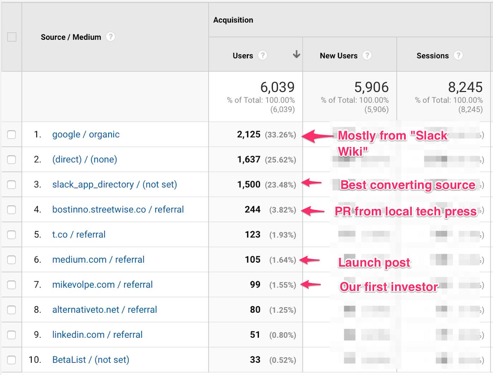Viewport: 493px width, 375px height.
Task: Sort by the Users column header
Action: coord(243,56)
